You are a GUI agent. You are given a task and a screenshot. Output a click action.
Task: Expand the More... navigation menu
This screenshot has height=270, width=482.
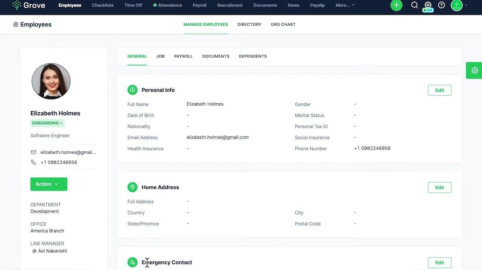click(x=345, y=5)
